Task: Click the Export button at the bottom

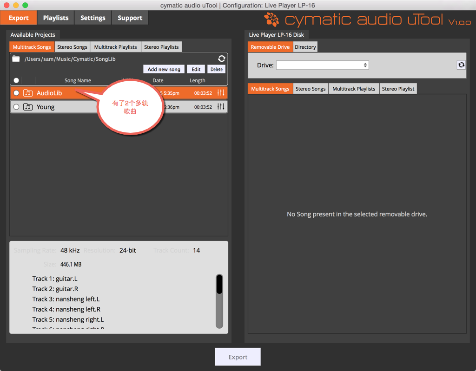Action: click(238, 357)
